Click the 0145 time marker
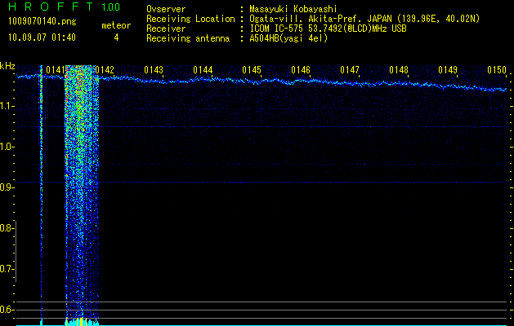This screenshot has height=326, width=514. coord(252,70)
